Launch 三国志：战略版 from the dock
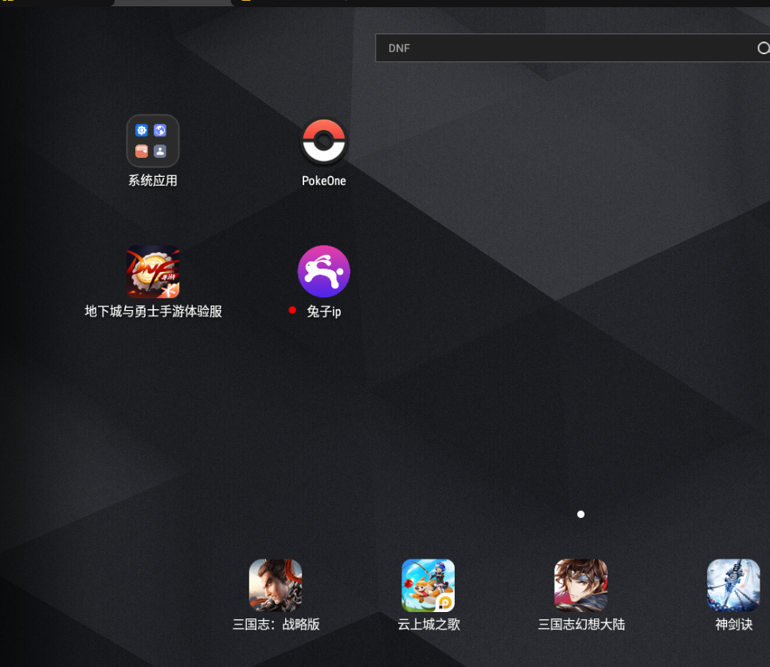The width and height of the screenshot is (770, 667). pos(276,585)
